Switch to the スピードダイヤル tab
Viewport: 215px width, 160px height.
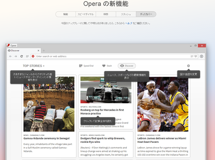86,14
